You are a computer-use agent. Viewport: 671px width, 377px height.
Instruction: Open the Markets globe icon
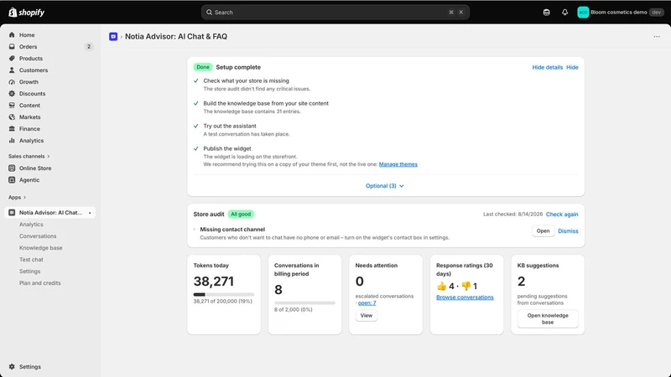click(12, 117)
